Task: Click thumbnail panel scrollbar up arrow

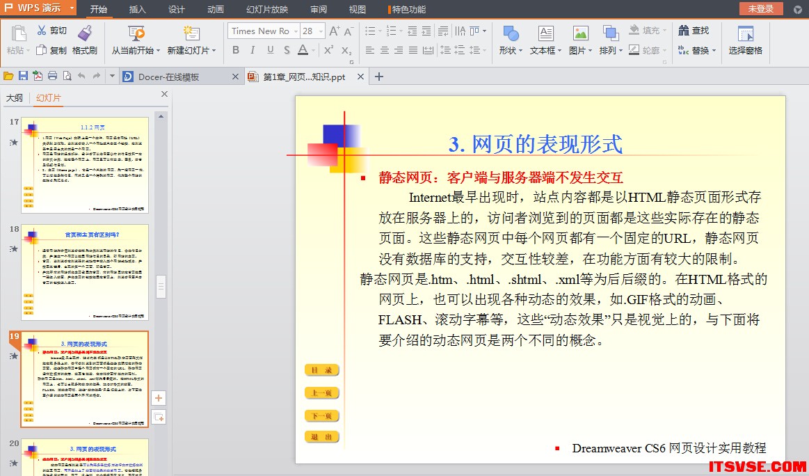Action: click(x=161, y=117)
